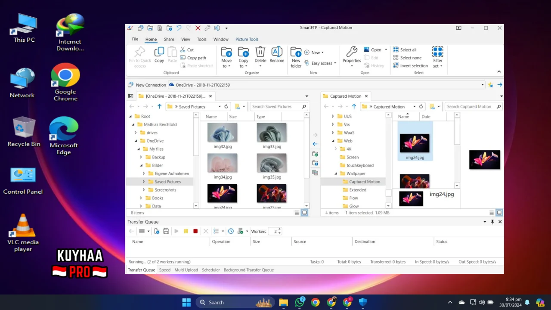Collapse the Bilder tree node

[x=141, y=165]
